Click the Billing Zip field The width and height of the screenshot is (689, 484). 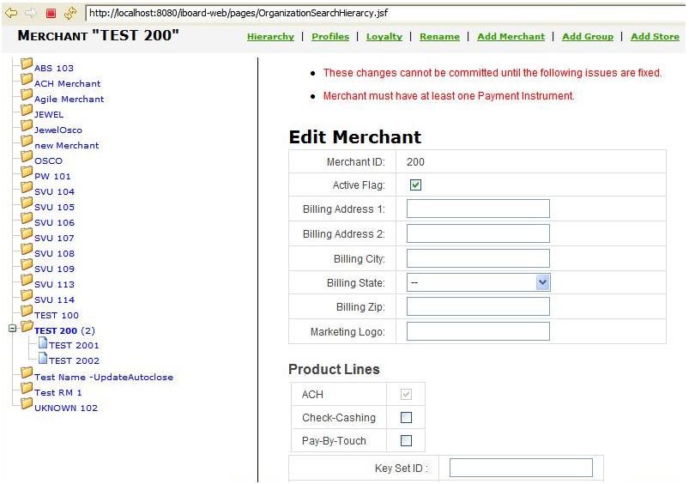(478, 306)
